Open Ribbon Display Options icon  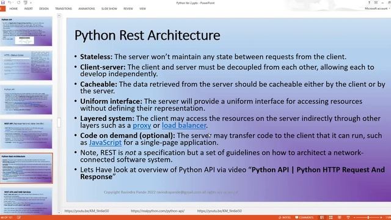376,2
